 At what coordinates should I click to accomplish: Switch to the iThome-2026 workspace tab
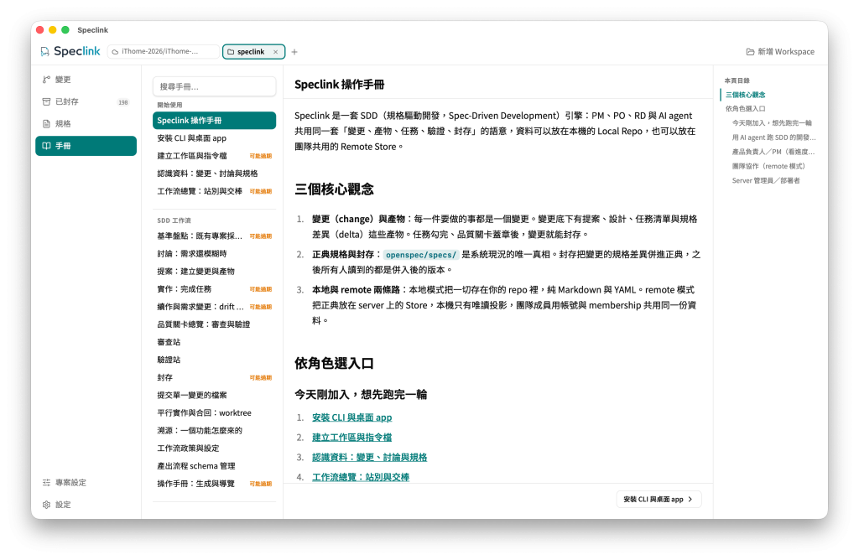click(x=164, y=51)
